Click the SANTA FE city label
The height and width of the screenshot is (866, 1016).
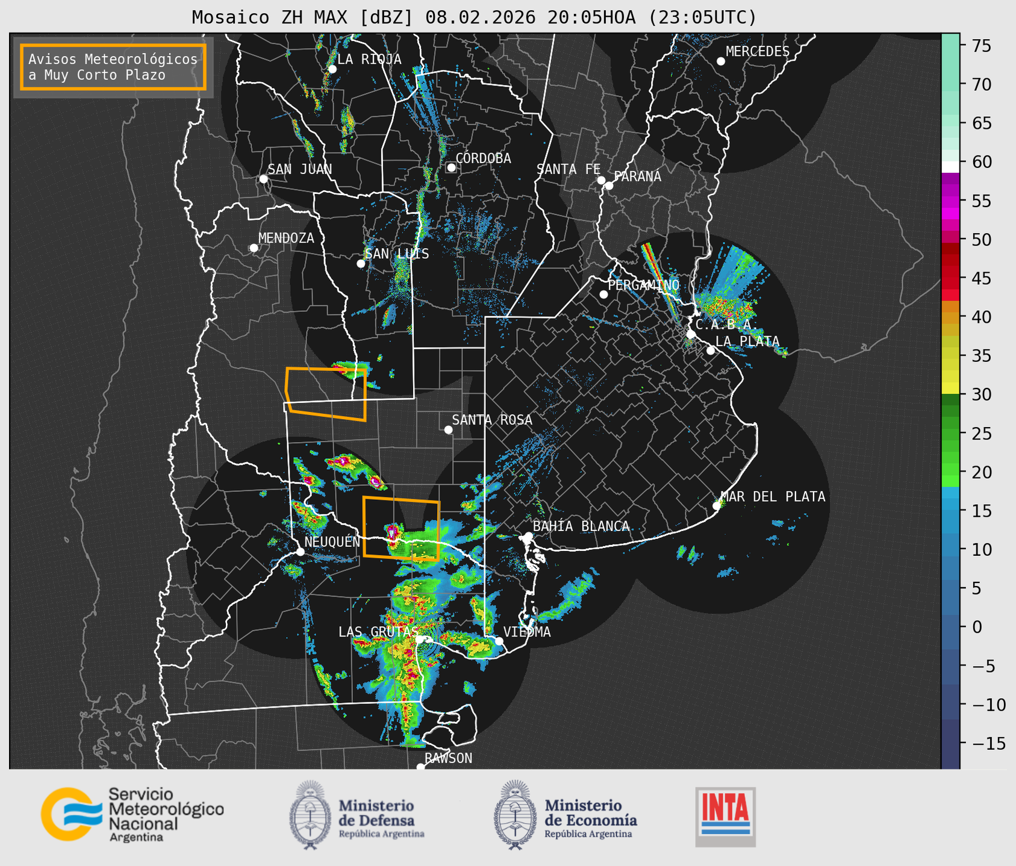(x=569, y=169)
